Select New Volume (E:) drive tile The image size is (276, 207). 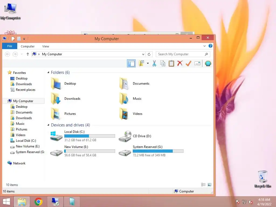[x=82, y=151]
